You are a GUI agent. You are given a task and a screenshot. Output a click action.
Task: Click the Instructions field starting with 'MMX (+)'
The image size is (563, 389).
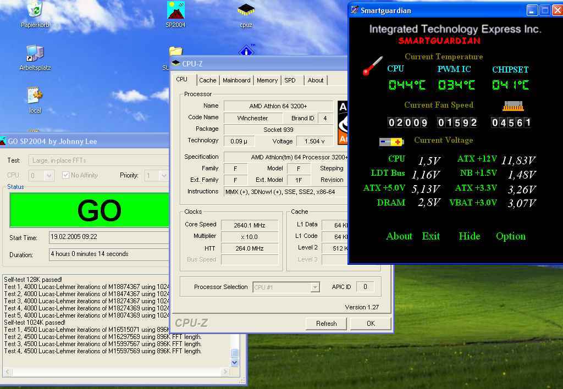tap(286, 192)
